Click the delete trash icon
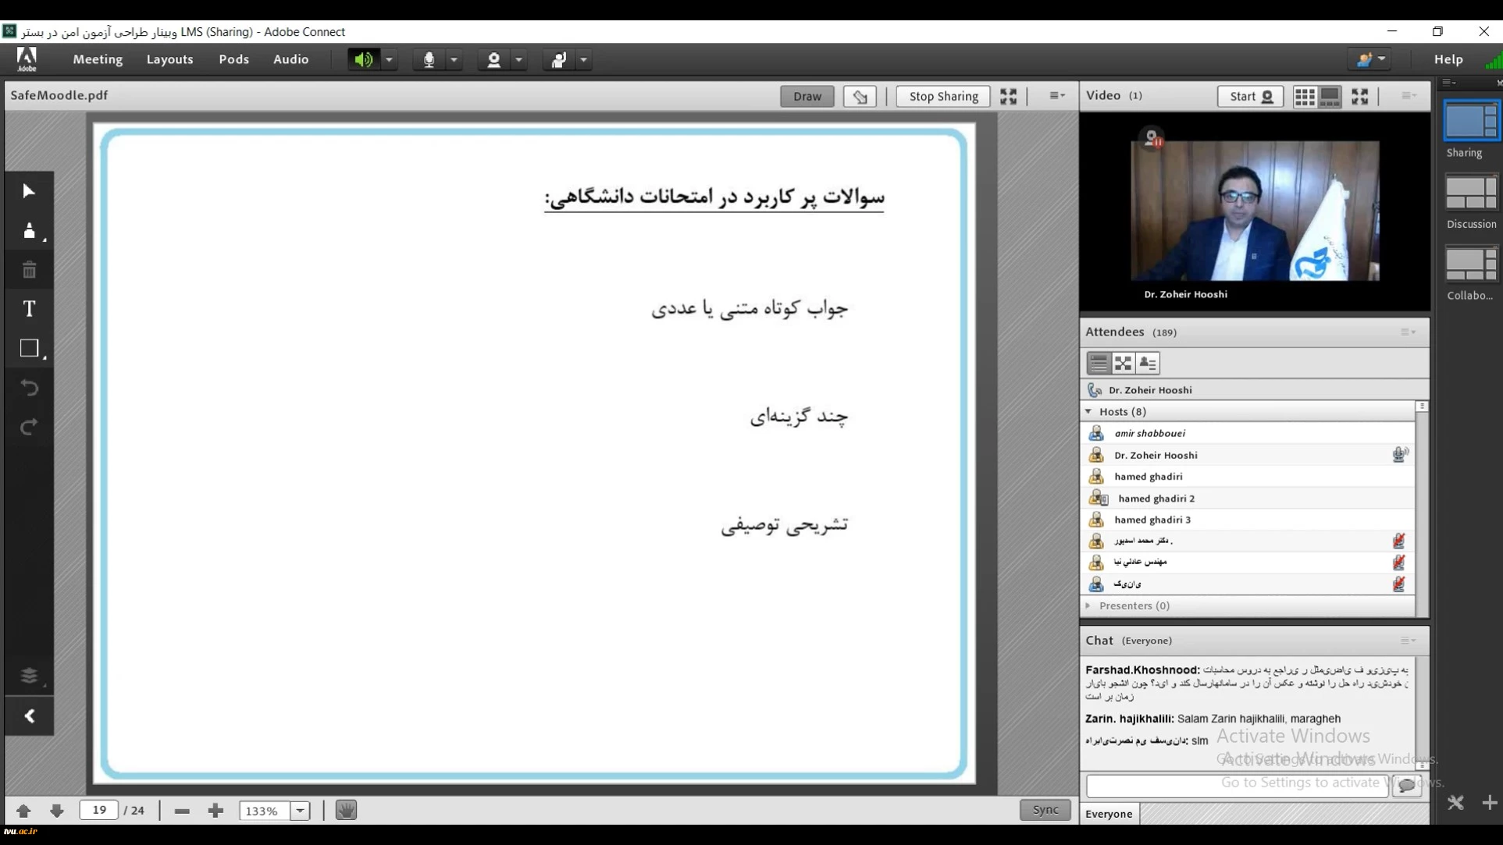1503x845 pixels. (x=29, y=270)
